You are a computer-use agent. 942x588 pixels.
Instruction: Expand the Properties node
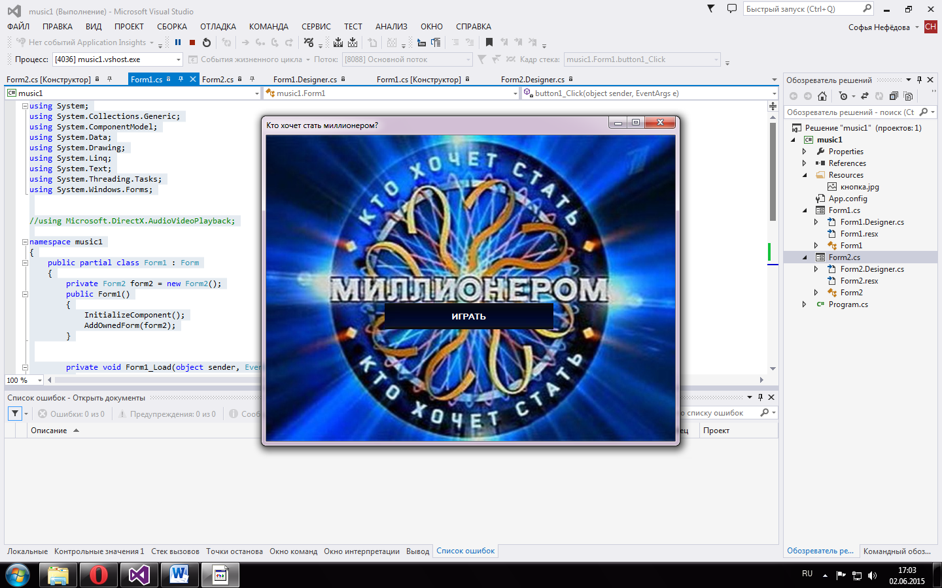[805, 152]
